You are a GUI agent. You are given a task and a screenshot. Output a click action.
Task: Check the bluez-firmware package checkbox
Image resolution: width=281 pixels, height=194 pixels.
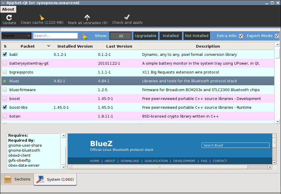(x=5, y=90)
